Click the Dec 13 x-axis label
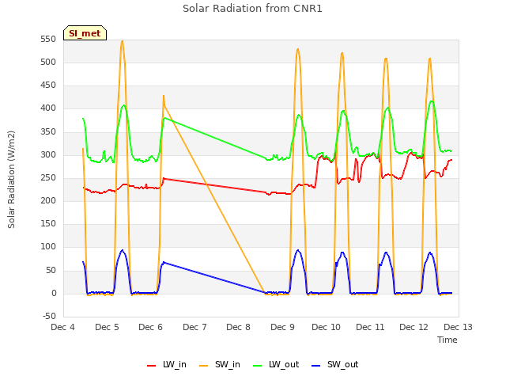Screen dimensions: 506x380 click(x=458, y=327)
